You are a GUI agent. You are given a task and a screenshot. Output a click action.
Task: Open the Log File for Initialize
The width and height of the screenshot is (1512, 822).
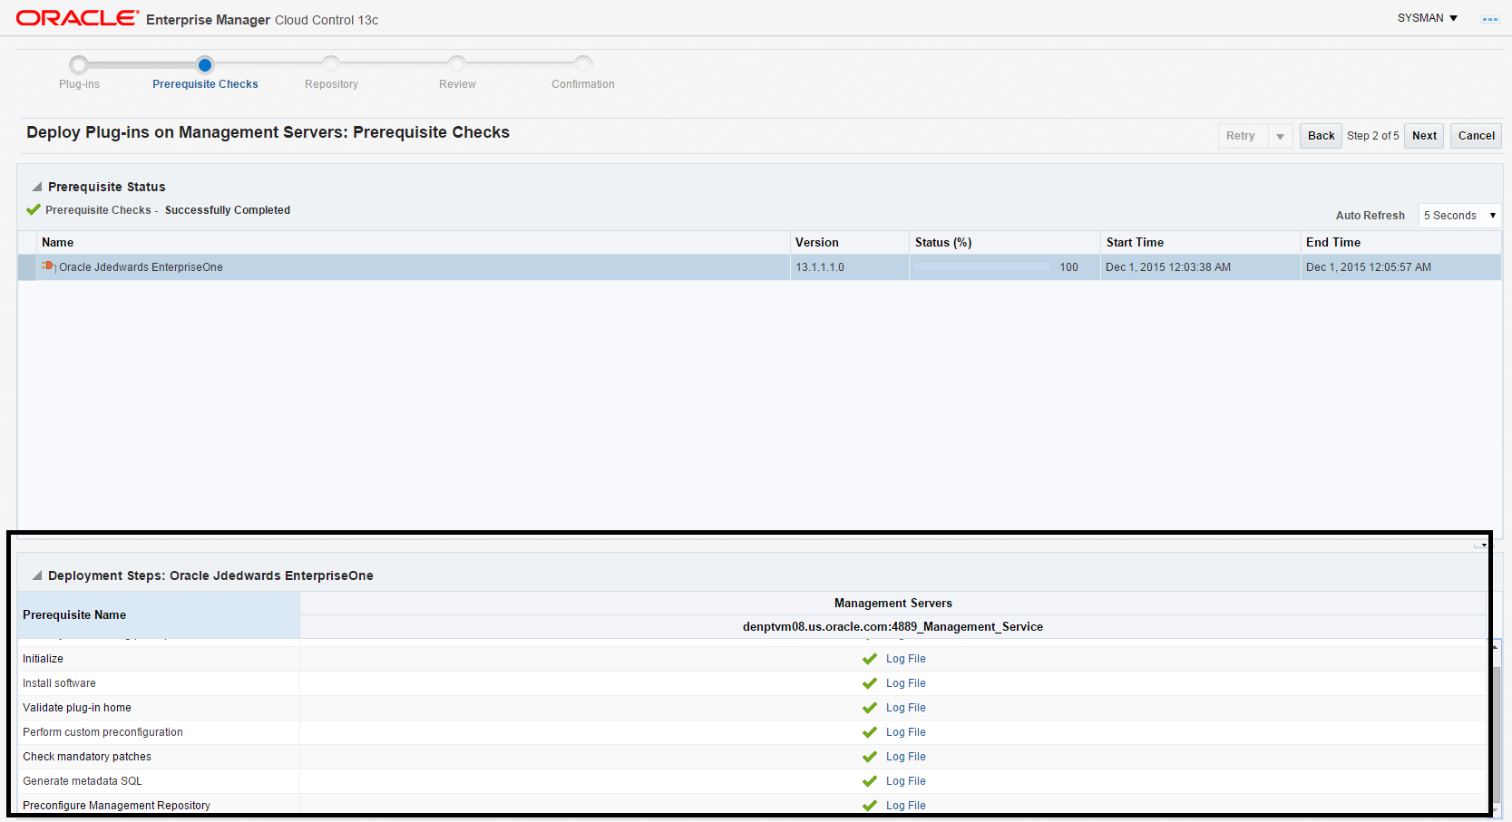[906, 659]
